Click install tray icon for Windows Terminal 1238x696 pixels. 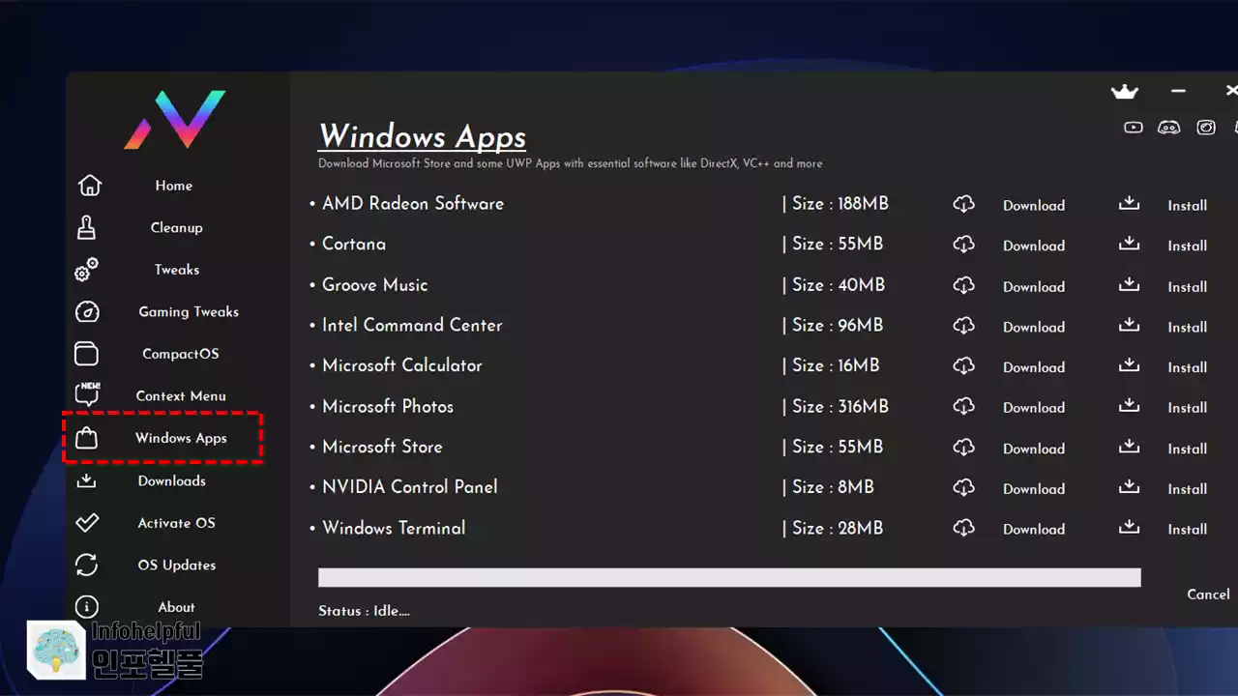[x=1129, y=527]
